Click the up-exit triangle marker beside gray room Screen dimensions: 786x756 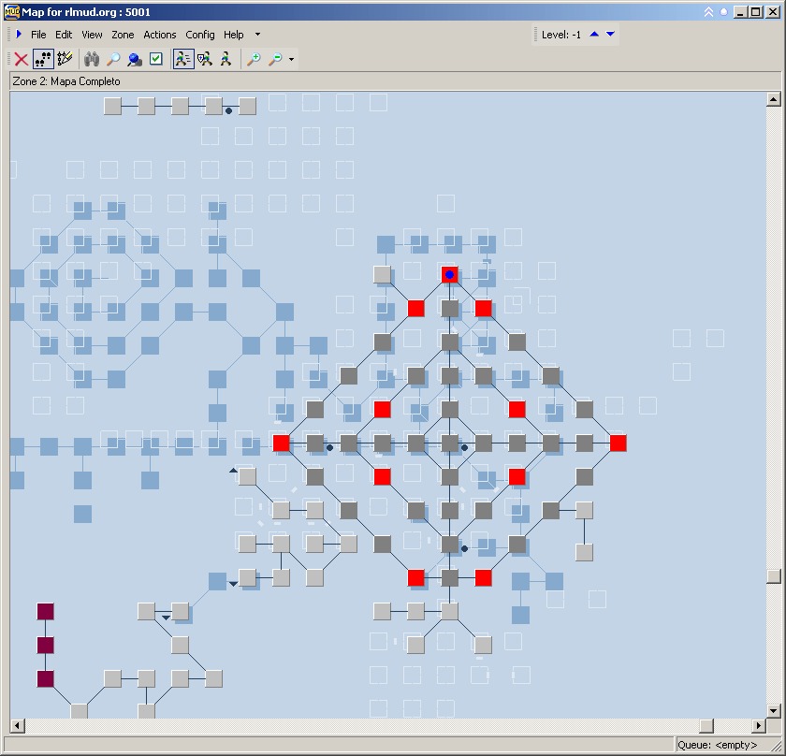point(233,471)
